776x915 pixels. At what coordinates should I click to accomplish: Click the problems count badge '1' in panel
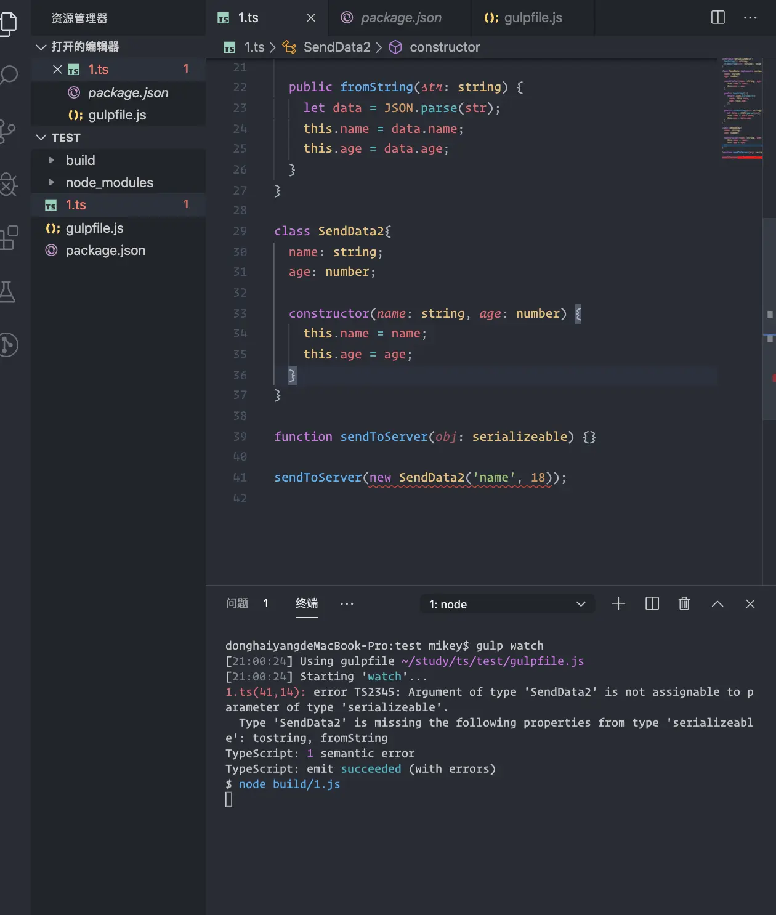click(265, 603)
